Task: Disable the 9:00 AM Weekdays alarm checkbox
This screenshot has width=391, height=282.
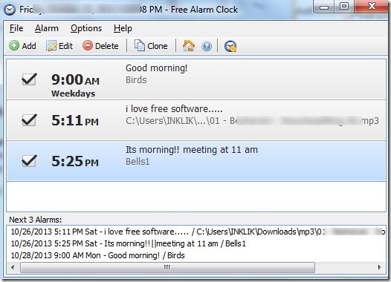Action: tap(29, 79)
